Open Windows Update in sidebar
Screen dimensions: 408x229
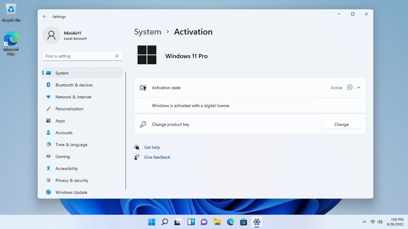click(82, 192)
